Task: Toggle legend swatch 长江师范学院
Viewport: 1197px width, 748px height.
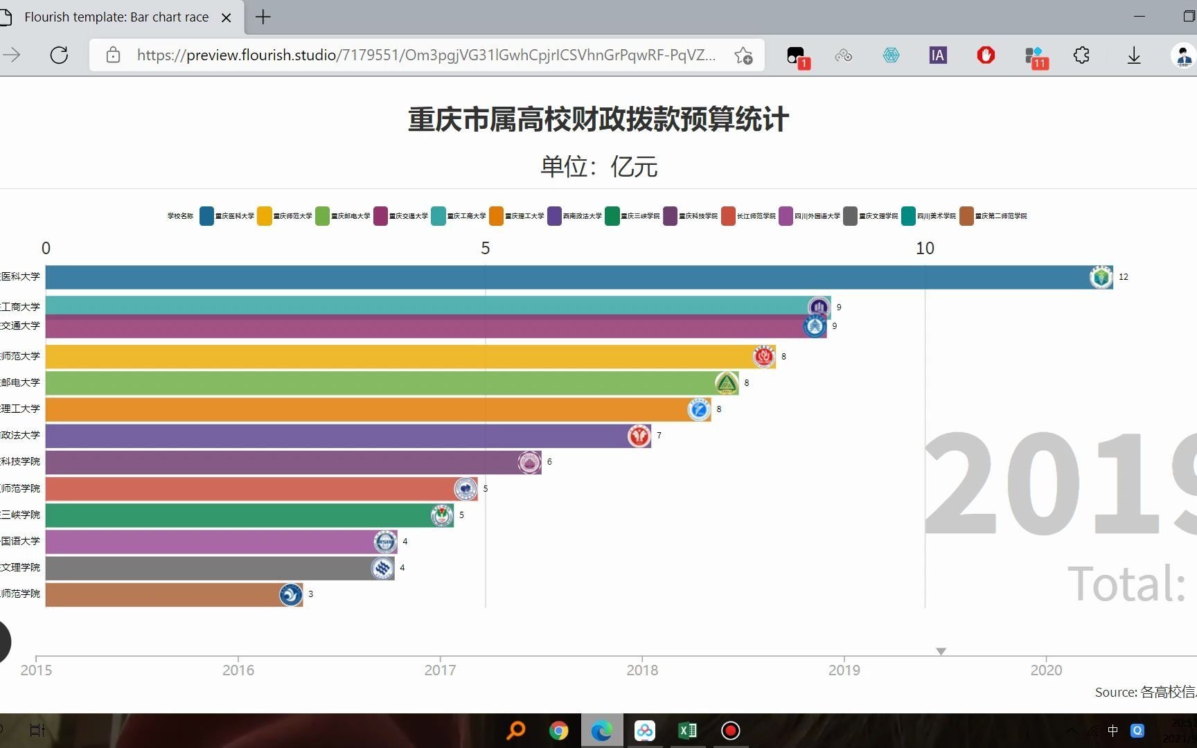Action: [x=728, y=216]
